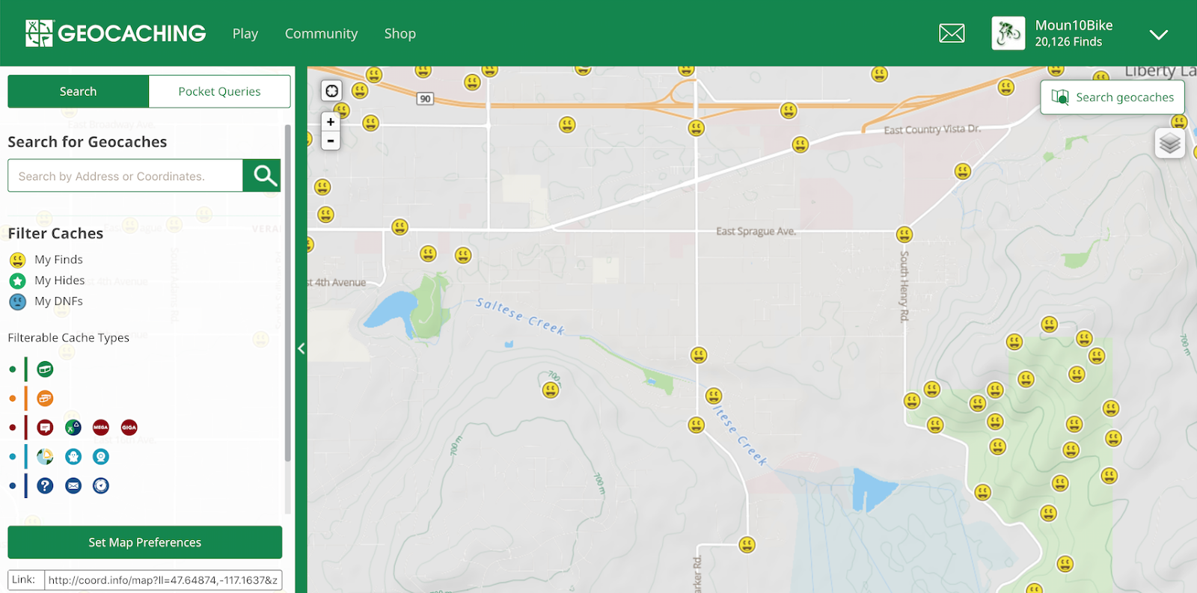Toggle the My DNFs filter
The image size is (1197, 593).
46,301
